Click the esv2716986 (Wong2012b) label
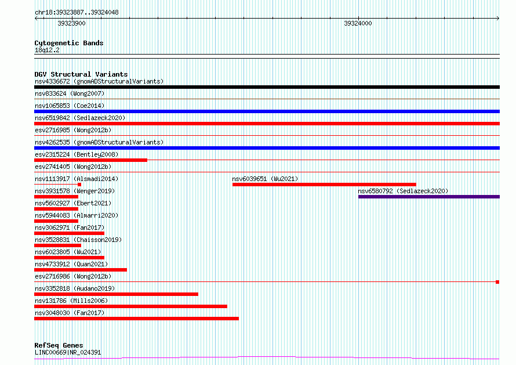Image resolution: width=516 pixels, height=365 pixels. point(73,276)
